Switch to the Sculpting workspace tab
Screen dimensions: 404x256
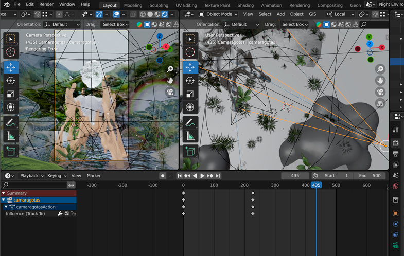159,5
